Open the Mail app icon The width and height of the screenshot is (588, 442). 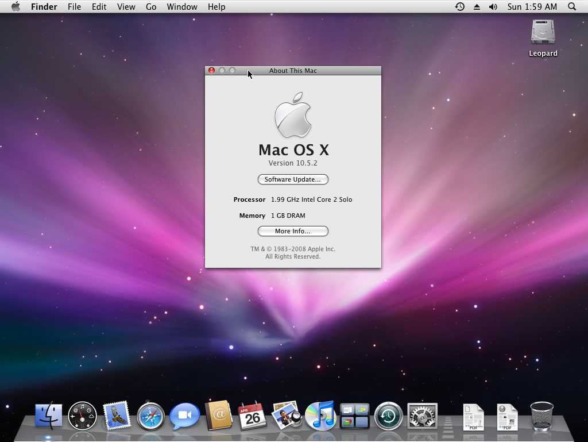click(117, 416)
